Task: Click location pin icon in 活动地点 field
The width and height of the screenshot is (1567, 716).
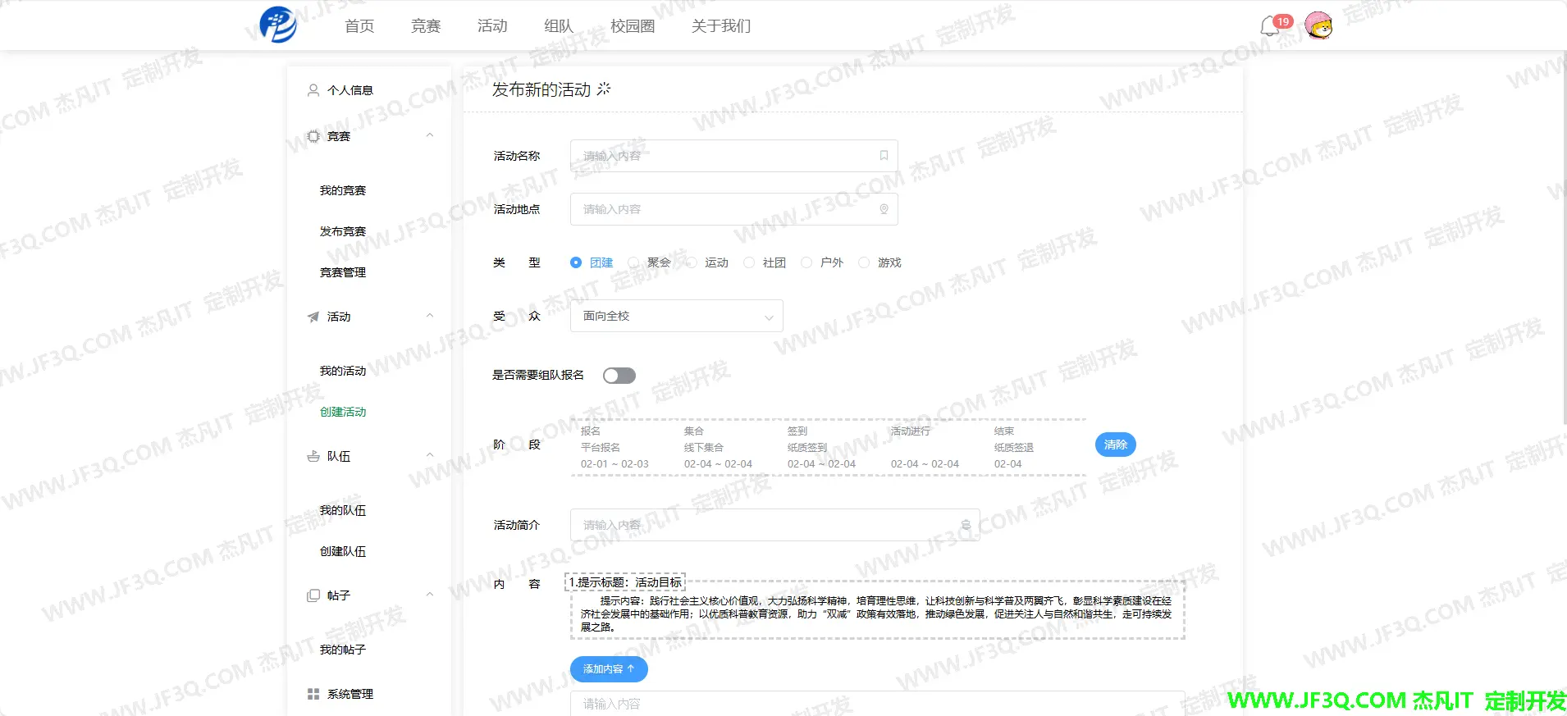Action: click(x=884, y=209)
